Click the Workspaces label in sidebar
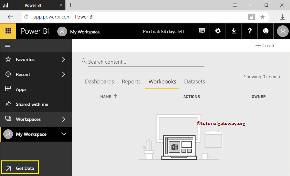The height and width of the screenshot is (176, 290). 28,119
